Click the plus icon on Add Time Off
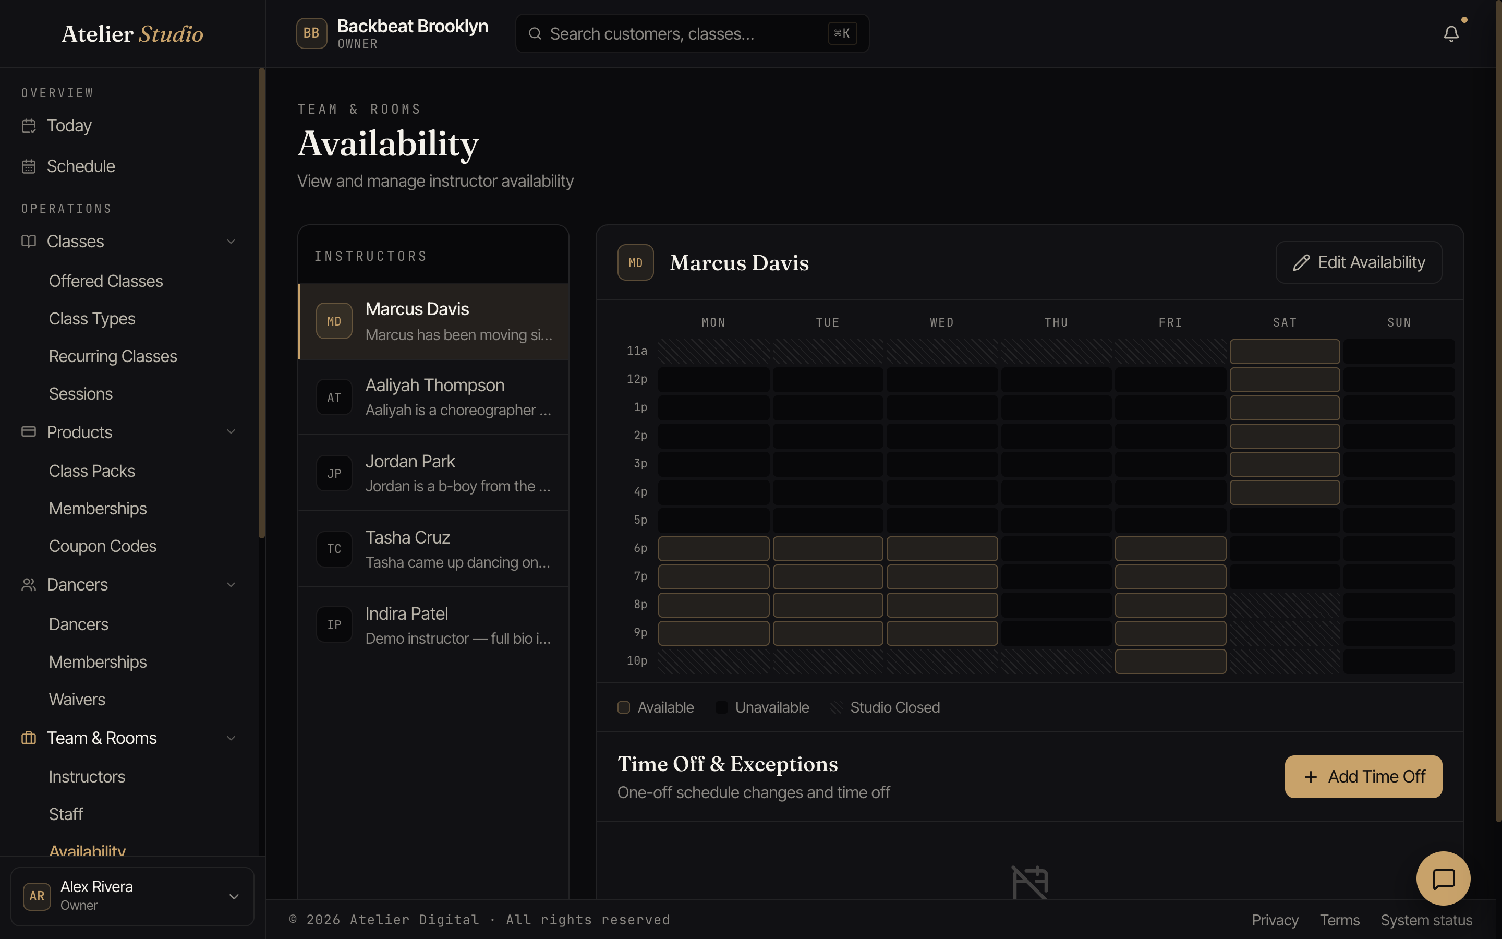This screenshot has width=1502, height=939. [x=1311, y=777]
